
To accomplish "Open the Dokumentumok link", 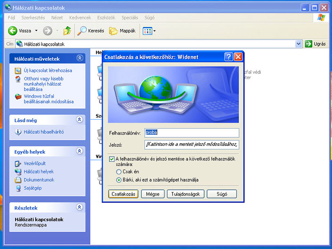I will [x=39, y=180].
